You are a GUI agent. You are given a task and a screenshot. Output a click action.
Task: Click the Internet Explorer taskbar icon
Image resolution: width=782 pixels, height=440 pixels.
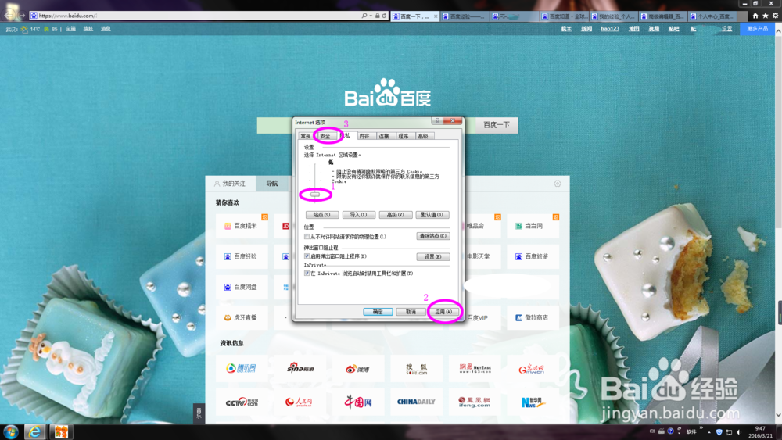pos(34,431)
